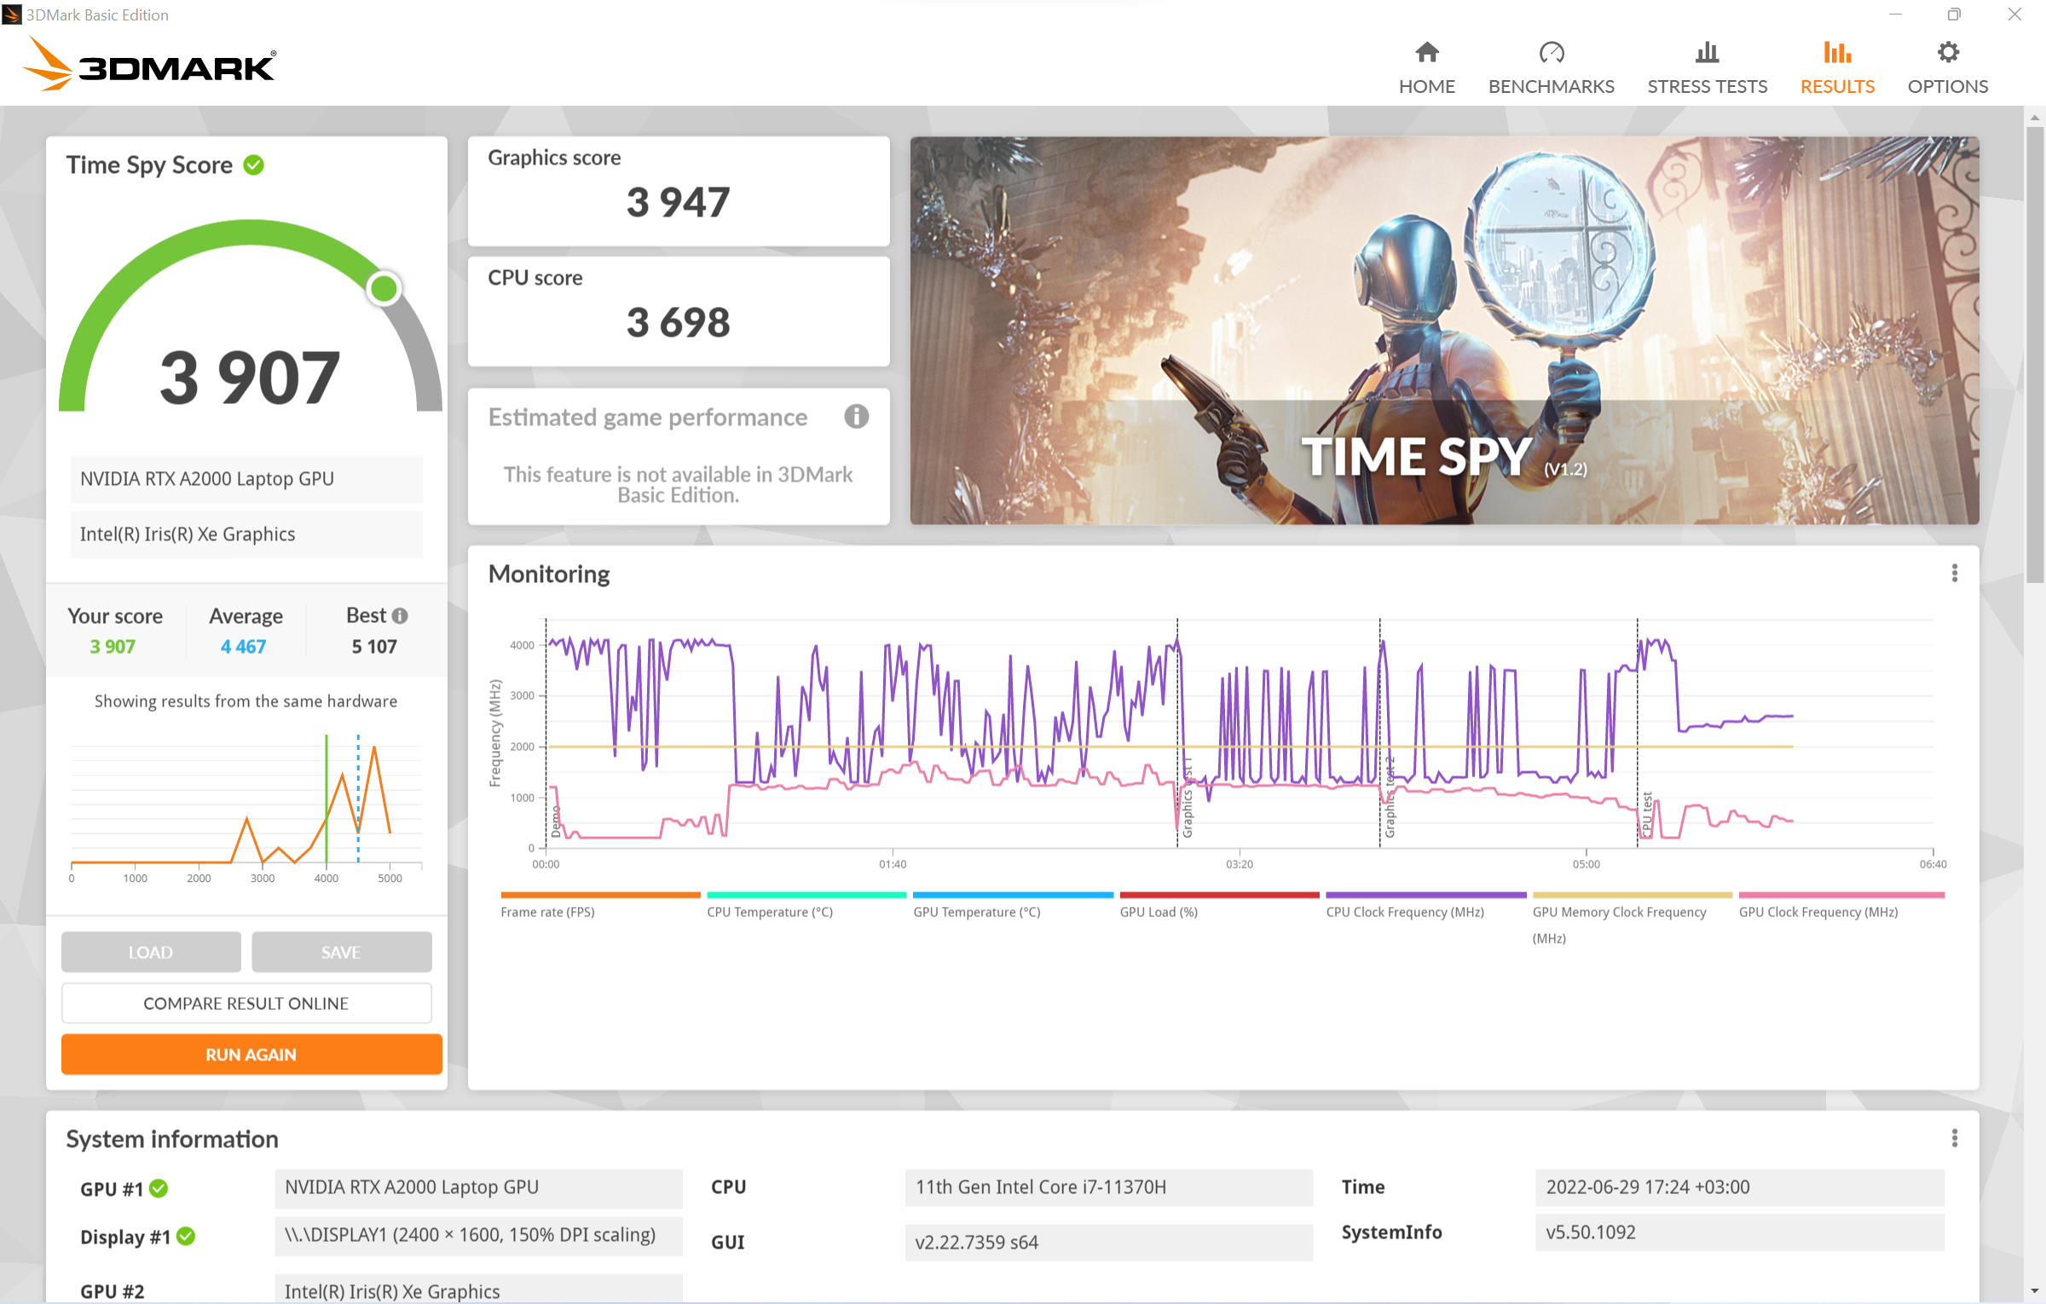Open the Options gear icon

(1947, 53)
